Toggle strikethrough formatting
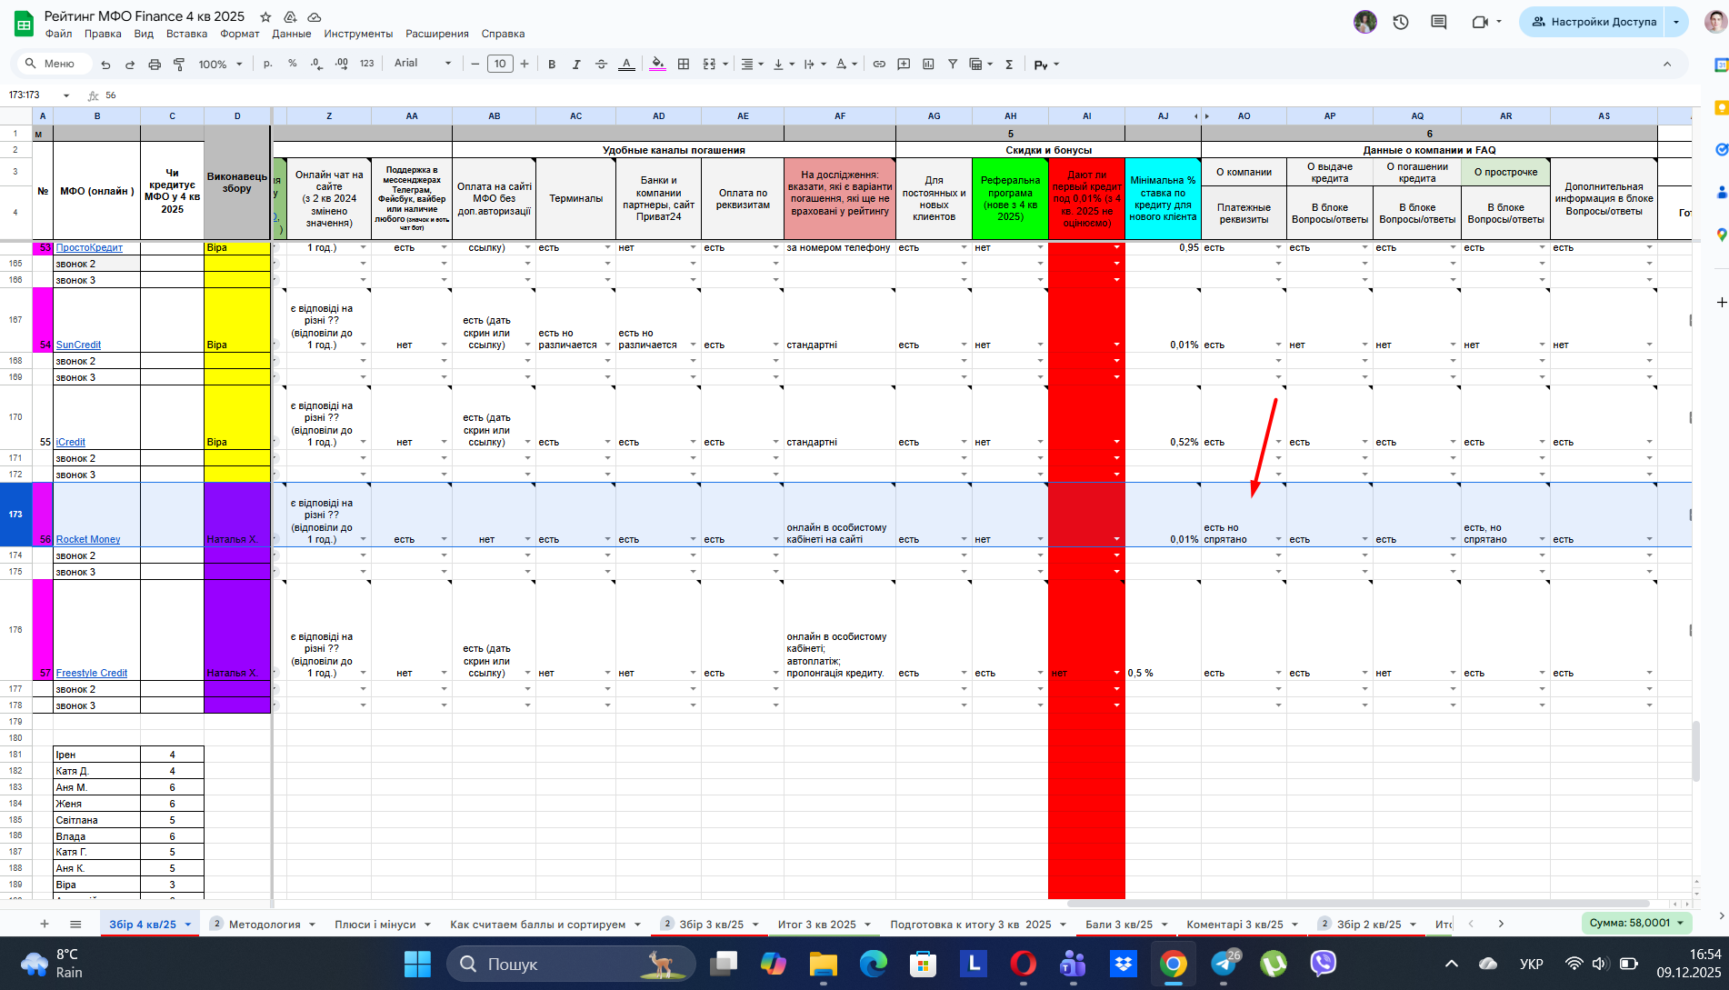Screen dimensions: 1729x990 601,65
